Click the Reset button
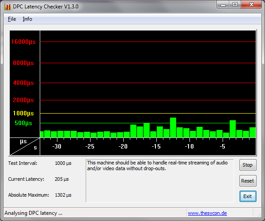The height and width of the screenshot is (221, 265). coord(248,181)
